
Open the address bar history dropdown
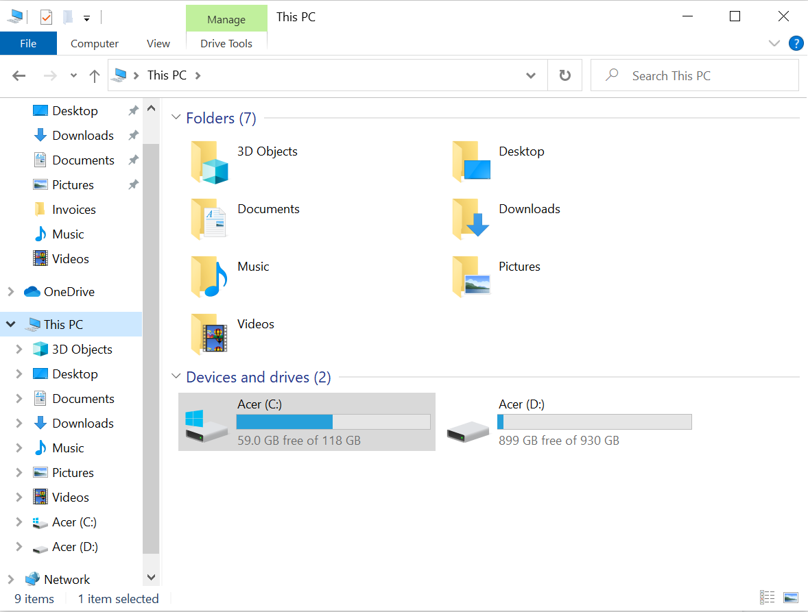[531, 75]
